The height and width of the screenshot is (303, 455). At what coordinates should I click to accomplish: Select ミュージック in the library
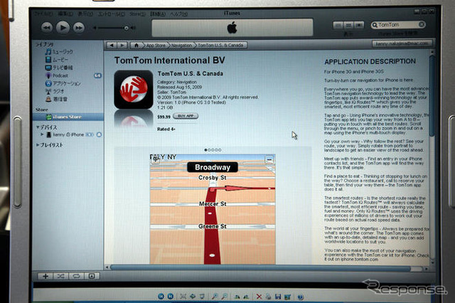(x=59, y=52)
